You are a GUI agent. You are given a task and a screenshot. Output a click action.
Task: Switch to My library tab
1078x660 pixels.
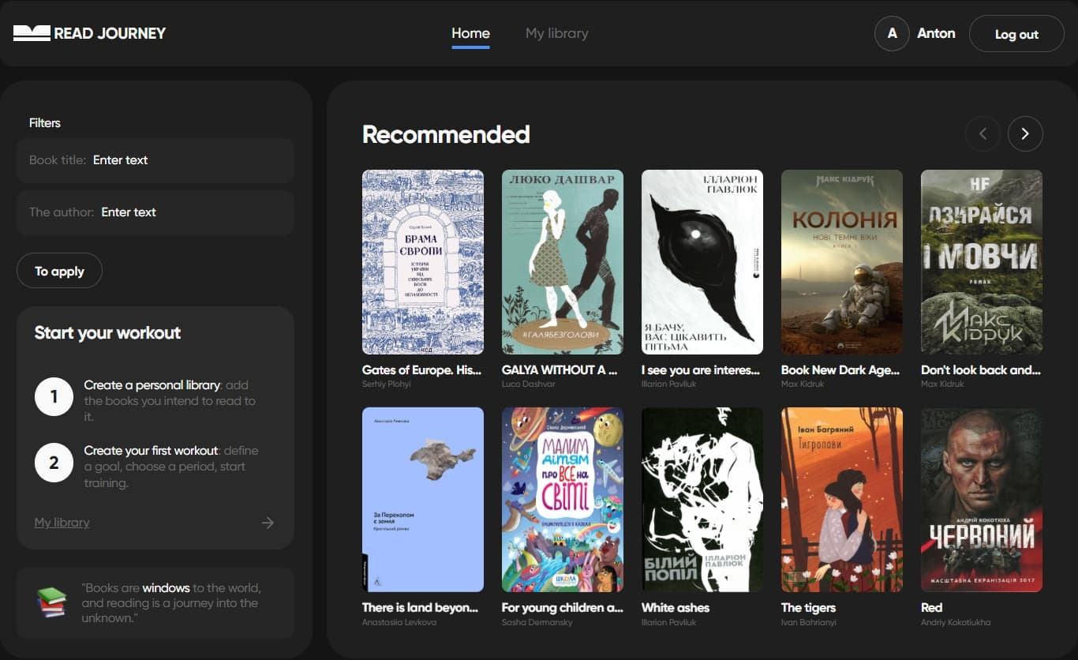556,33
